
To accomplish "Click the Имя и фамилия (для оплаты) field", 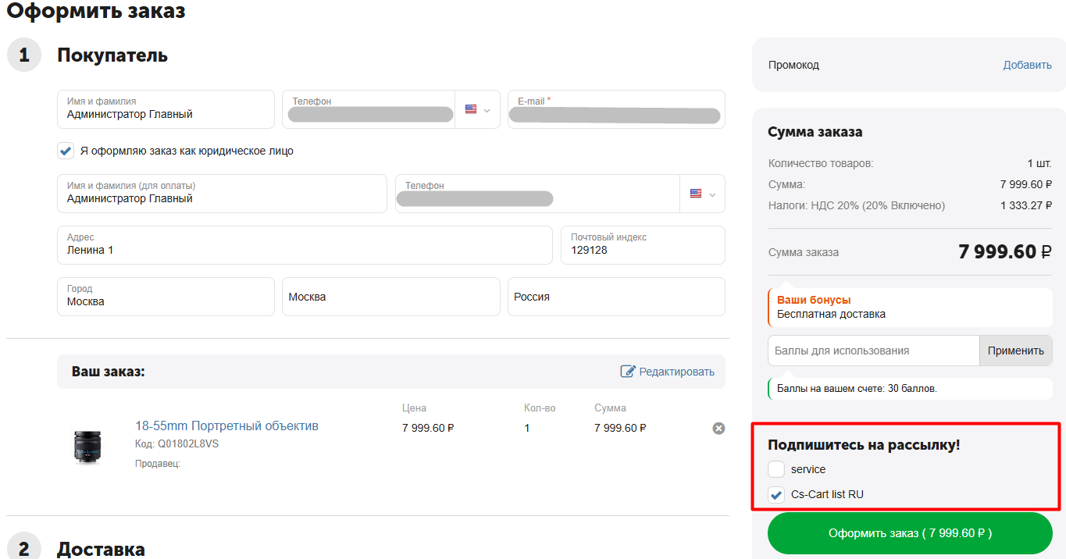I will point(222,194).
